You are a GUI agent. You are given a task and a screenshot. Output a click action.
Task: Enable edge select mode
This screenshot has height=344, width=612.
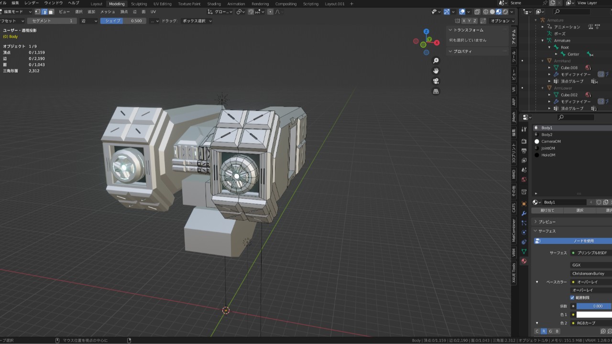tap(44, 12)
